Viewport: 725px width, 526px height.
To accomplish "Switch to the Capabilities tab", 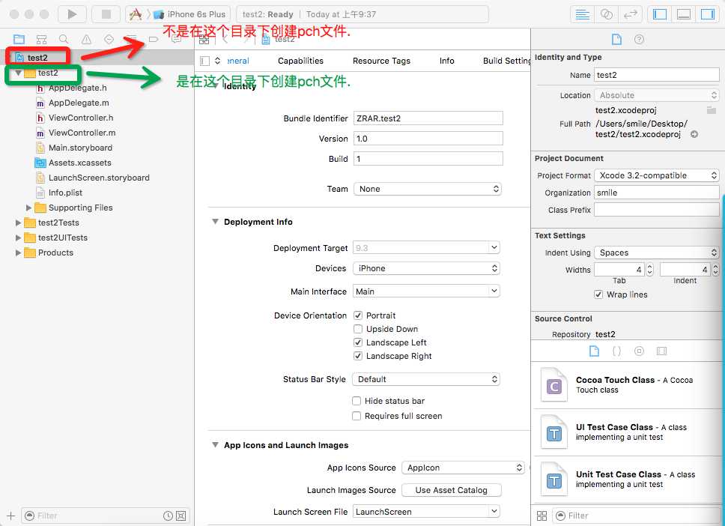I will [300, 61].
